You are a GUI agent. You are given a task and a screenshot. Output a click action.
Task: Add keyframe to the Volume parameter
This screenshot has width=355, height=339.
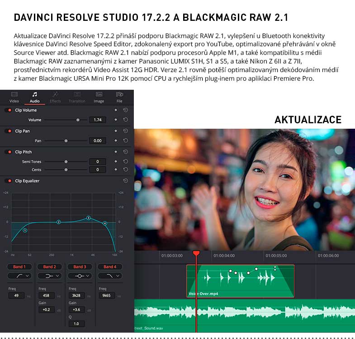[116, 120]
